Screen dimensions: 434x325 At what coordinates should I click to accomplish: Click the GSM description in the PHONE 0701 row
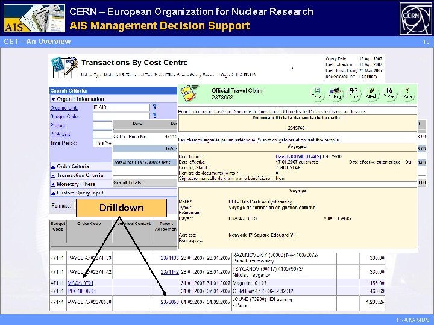pyautogui.click(x=263, y=291)
